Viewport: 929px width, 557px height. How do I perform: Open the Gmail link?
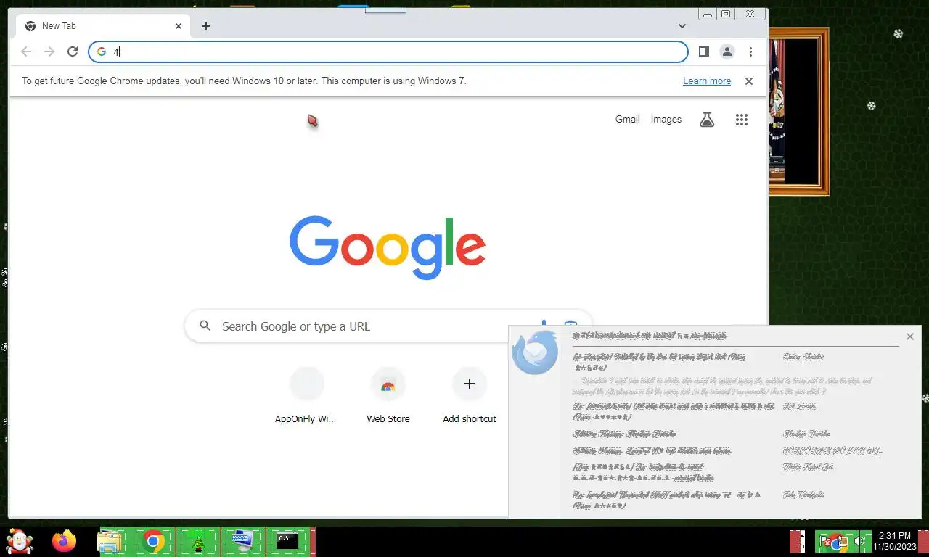628,120
